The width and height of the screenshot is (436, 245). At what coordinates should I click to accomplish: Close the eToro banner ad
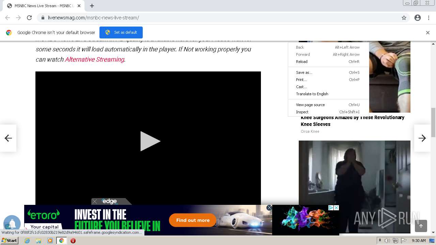(x=269, y=208)
